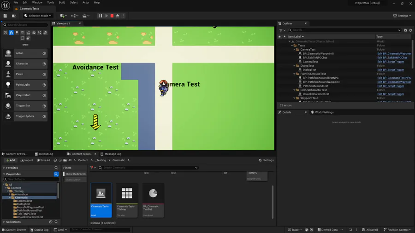Select BP_PathfindAroundWaypoint in Outliner
Image resolution: width=415 pixels, height=233 pixels.
(321, 82)
